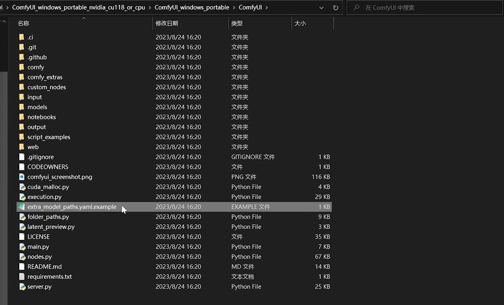The width and height of the screenshot is (504, 305).
Task: Select the server.py file name
Action: [x=40, y=287]
